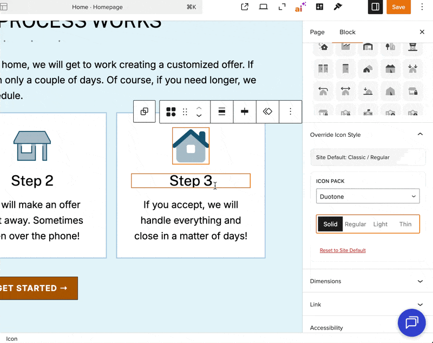Screen dimensions: 433x343
Task: Open the Icon Pack Duotone dropdown
Action: coord(368,196)
